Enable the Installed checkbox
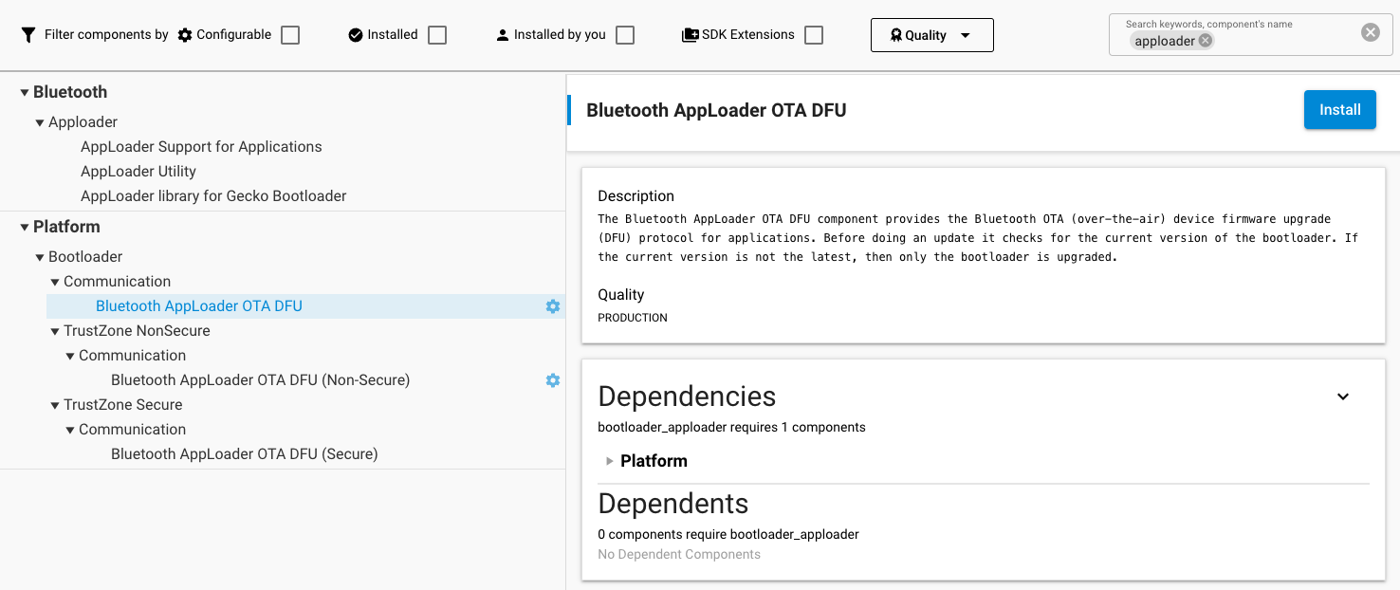This screenshot has width=1400, height=590. [437, 34]
